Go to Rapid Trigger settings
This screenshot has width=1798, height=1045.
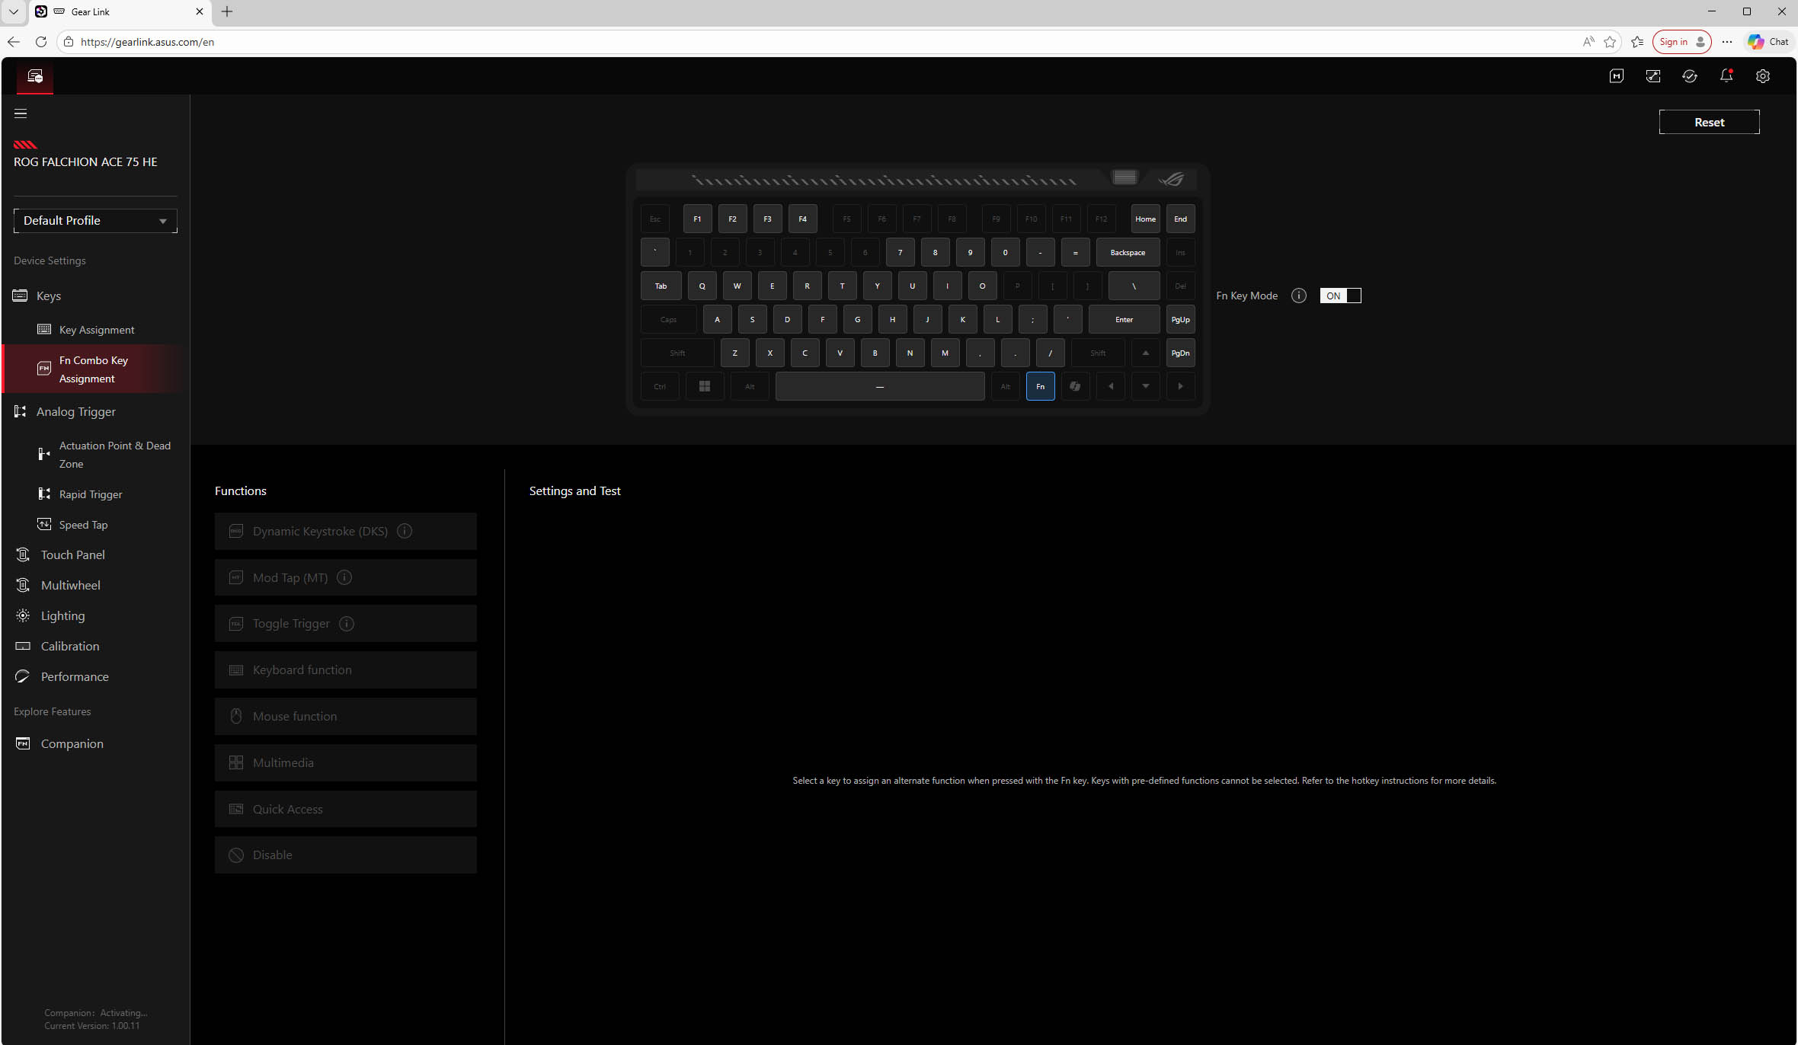91,494
